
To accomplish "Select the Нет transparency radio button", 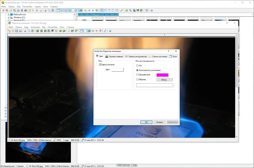I will [137, 66].
